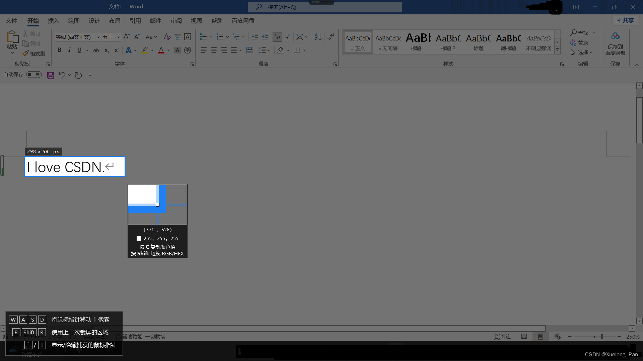This screenshot has width=643, height=361.
Task: Save to Baidu Netdisk icon
Action: [x=615, y=43]
